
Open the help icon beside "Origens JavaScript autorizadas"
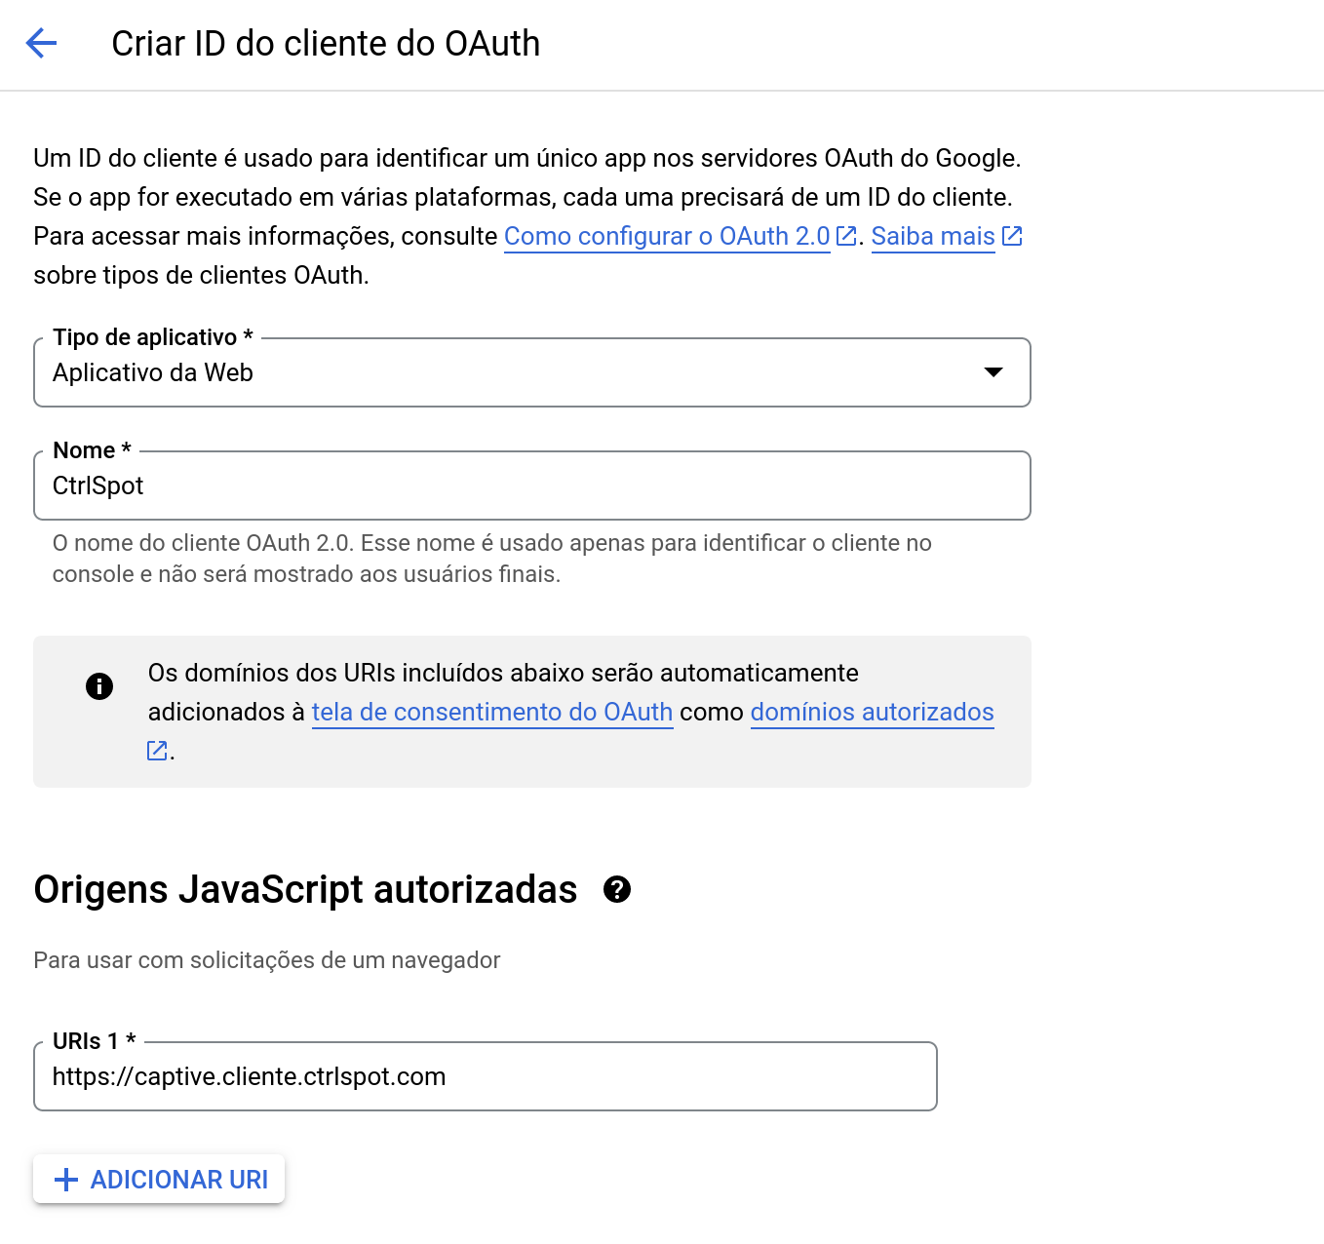pos(615,889)
